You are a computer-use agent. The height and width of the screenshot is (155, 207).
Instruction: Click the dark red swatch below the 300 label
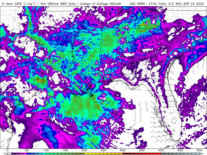coord(124,154)
